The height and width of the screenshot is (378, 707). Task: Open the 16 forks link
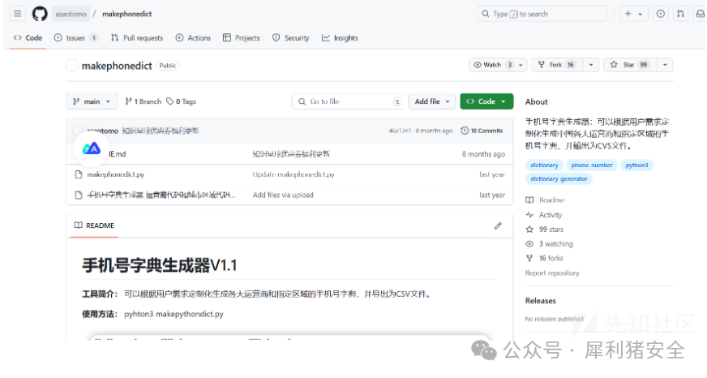[x=544, y=258]
